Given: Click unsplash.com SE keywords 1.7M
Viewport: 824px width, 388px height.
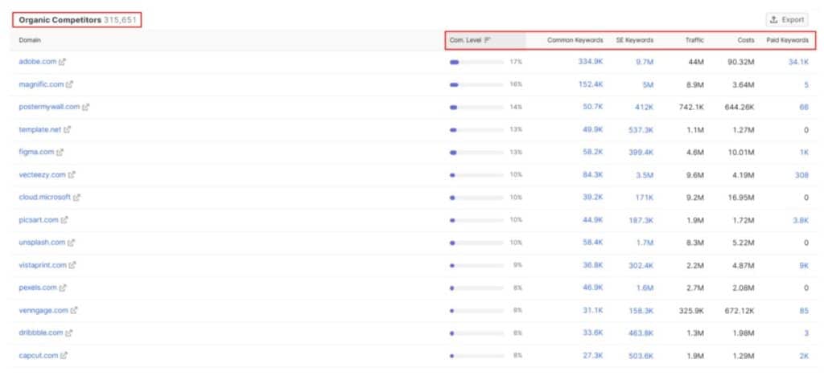Looking at the screenshot, I should coord(645,243).
